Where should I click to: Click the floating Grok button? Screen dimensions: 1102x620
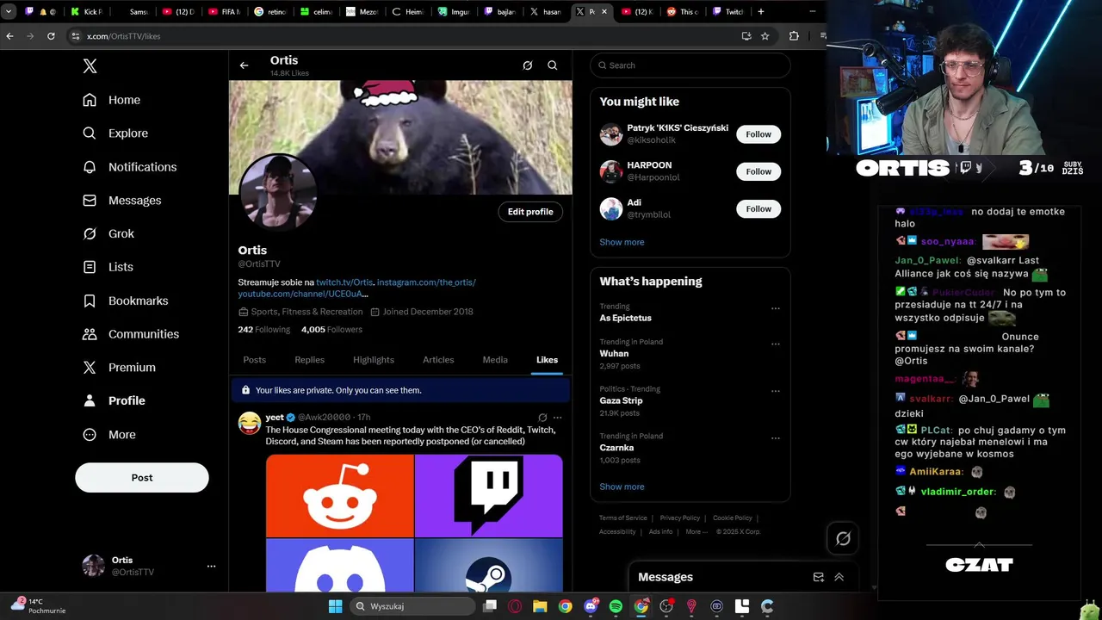pos(843,539)
